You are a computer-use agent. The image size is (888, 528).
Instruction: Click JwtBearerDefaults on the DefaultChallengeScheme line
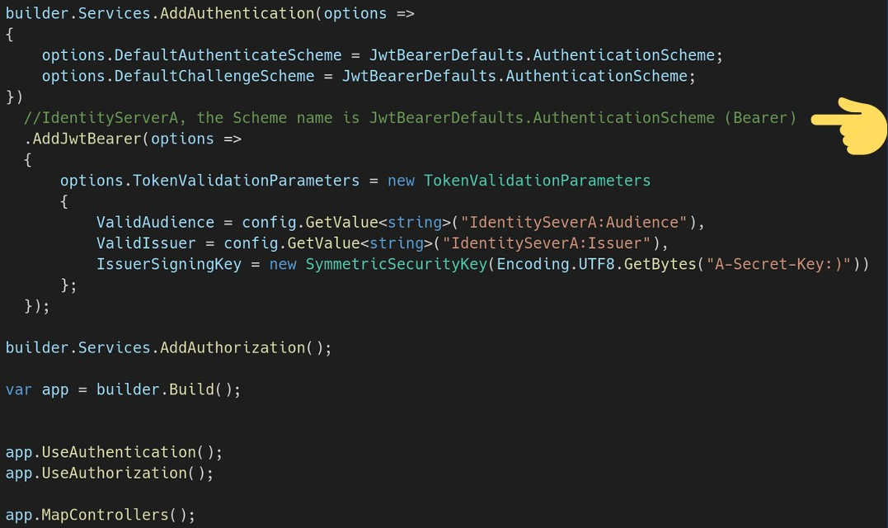point(419,77)
